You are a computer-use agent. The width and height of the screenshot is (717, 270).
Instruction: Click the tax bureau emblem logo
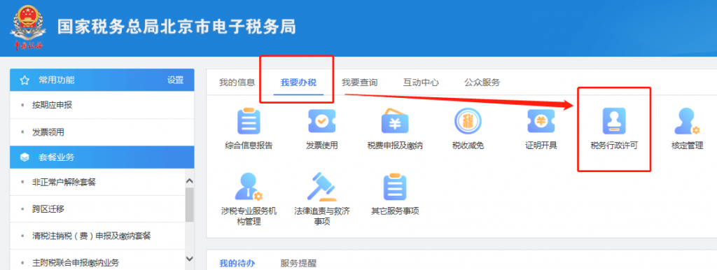[28, 27]
